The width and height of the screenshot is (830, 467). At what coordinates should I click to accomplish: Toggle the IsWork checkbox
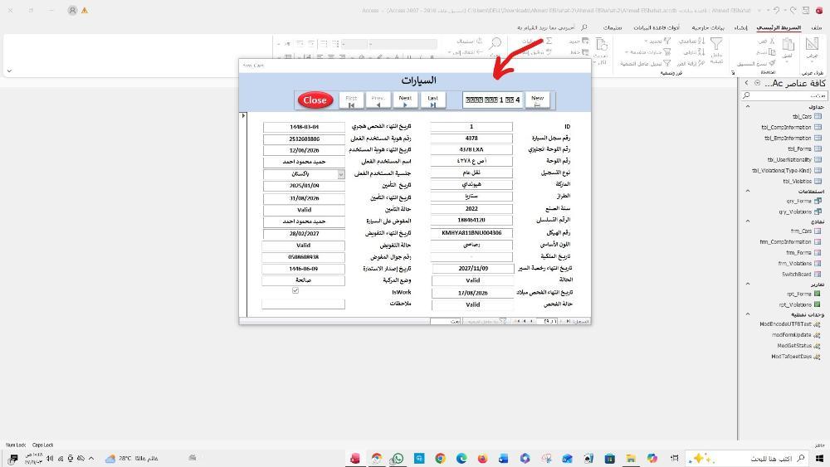[295, 291]
